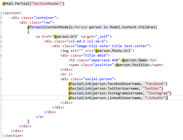Viewport: 183px width, 140px height.
Task: Collapse the div class="title mb16" block
Action: point(1,55)
